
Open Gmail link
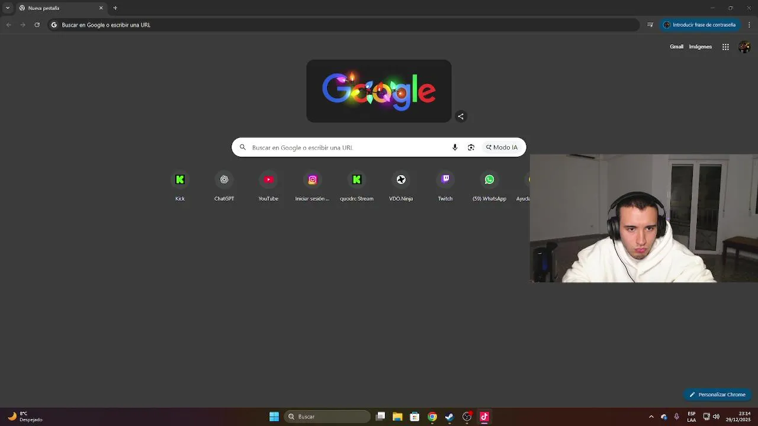(x=676, y=47)
